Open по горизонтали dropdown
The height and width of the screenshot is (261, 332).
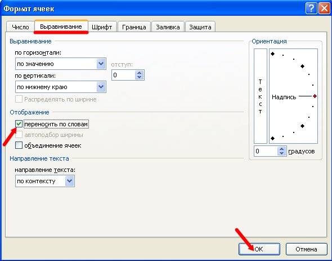(x=101, y=64)
